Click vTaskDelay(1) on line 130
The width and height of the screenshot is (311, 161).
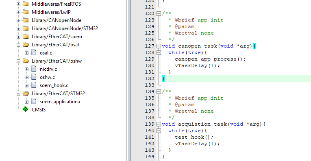pyautogui.click(x=197, y=65)
